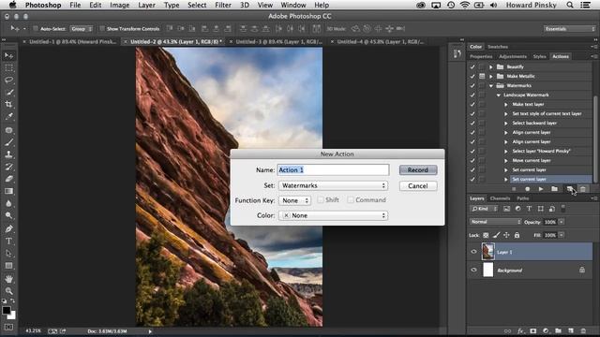Select the Hand tool
Image resolution: width=600 pixels, height=337 pixels.
8,279
